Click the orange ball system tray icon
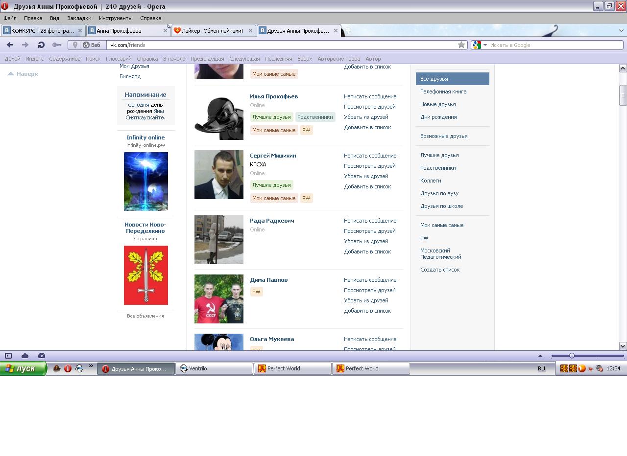The image size is (627, 456). pyautogui.click(x=581, y=368)
